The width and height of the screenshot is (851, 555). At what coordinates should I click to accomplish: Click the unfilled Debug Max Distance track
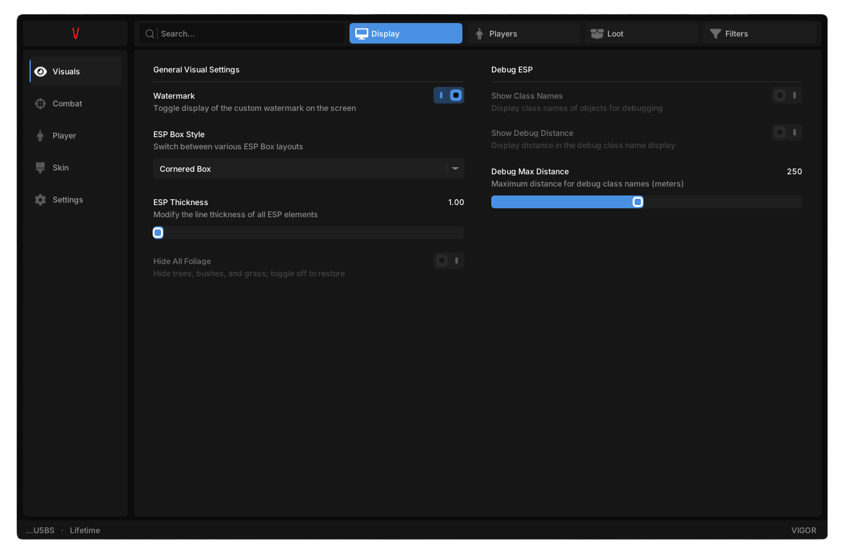pos(722,202)
